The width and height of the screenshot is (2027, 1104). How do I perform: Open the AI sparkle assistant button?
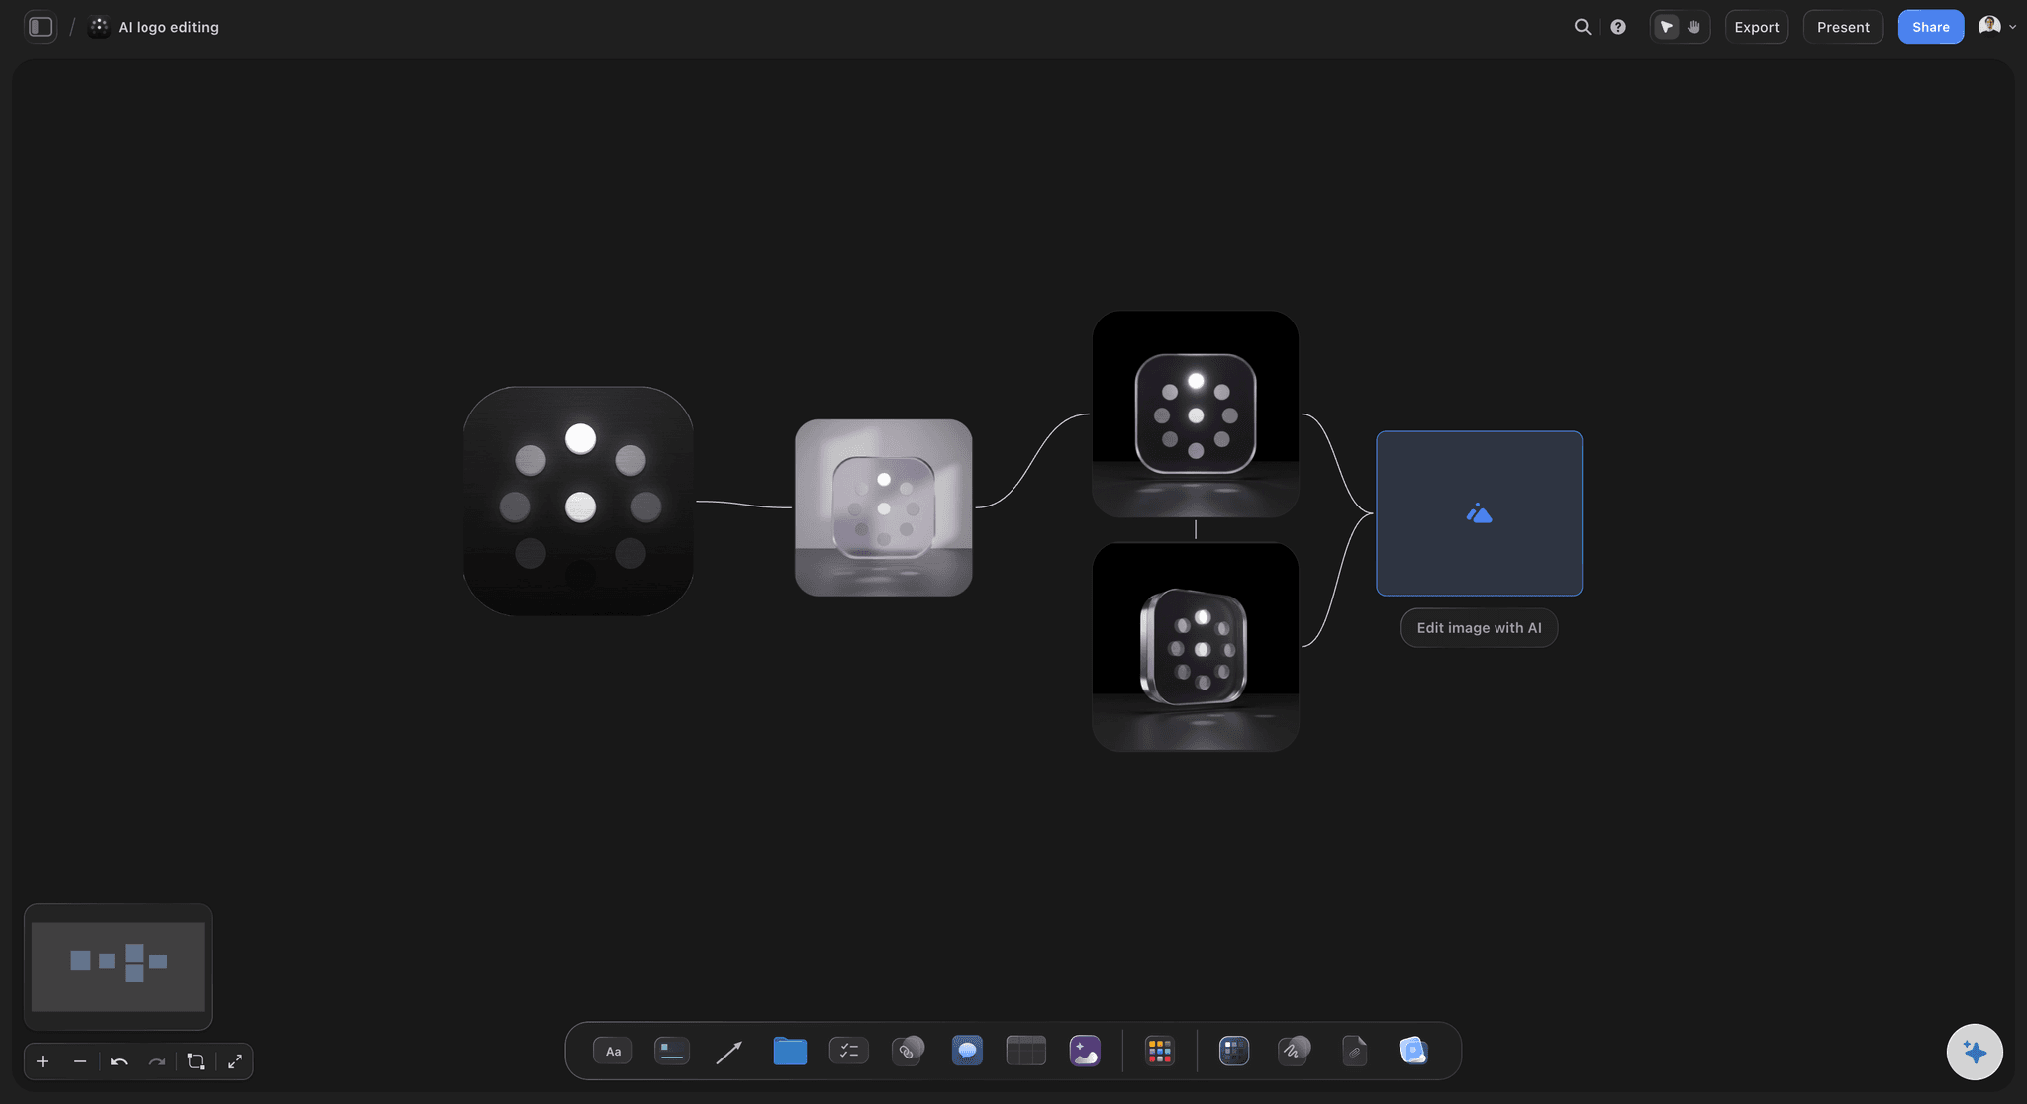coord(1975,1052)
